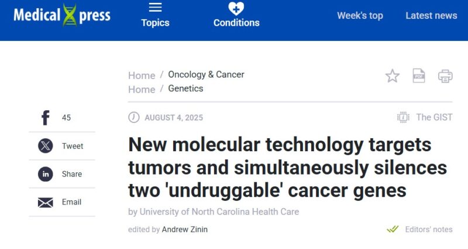This screenshot has width=468, height=249.
Task: Tweet article using X icon
Action: point(46,146)
